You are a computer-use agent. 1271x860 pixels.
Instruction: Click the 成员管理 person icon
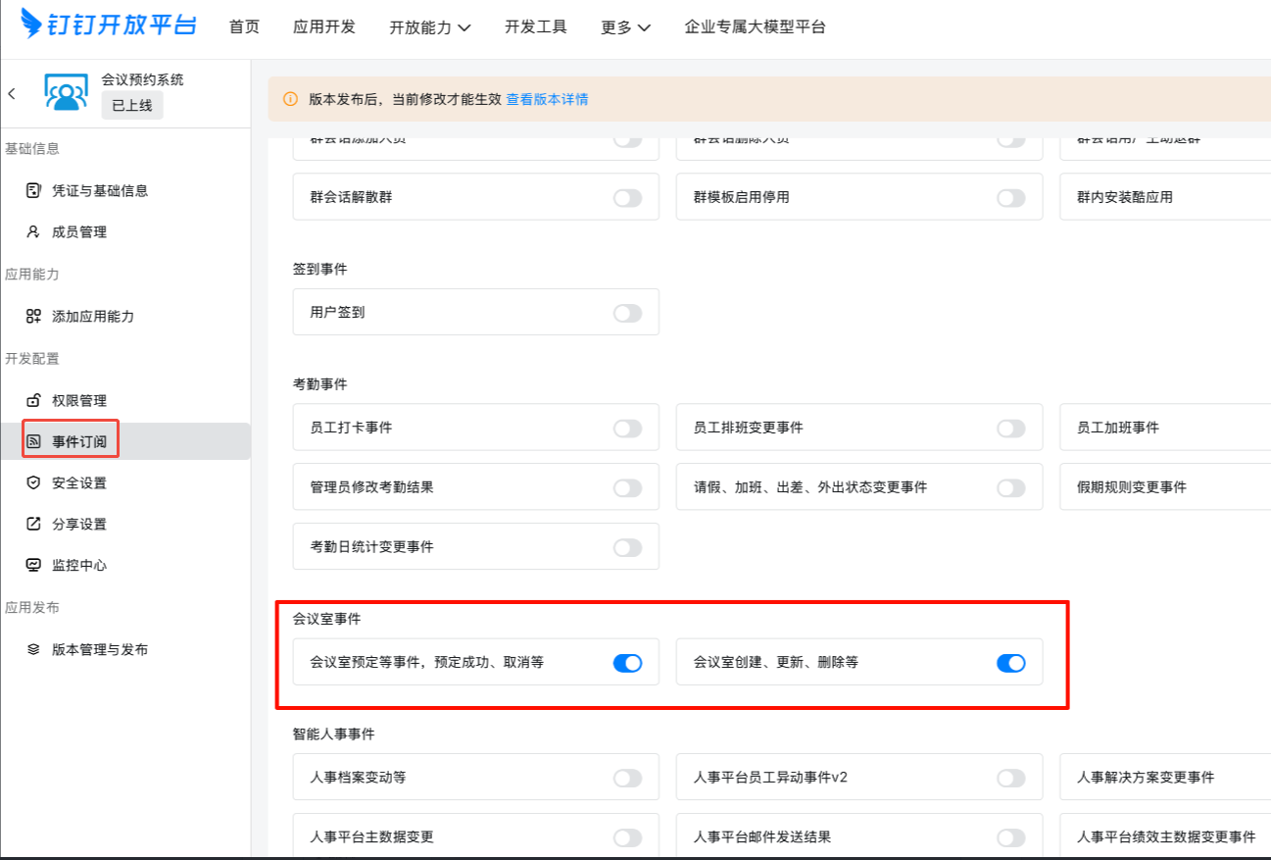click(x=33, y=232)
